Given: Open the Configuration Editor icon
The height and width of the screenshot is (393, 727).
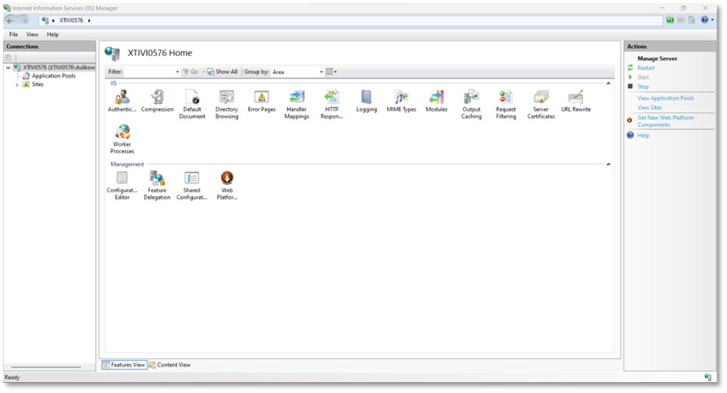Looking at the screenshot, I should click(121, 179).
